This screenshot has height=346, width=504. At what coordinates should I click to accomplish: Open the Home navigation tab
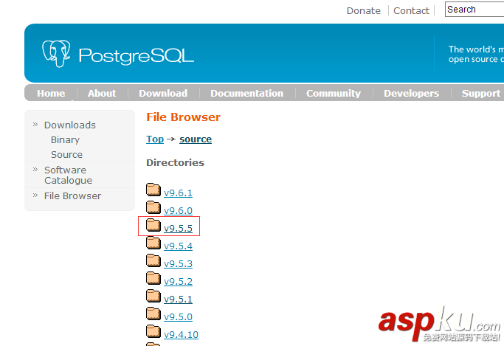pos(51,93)
